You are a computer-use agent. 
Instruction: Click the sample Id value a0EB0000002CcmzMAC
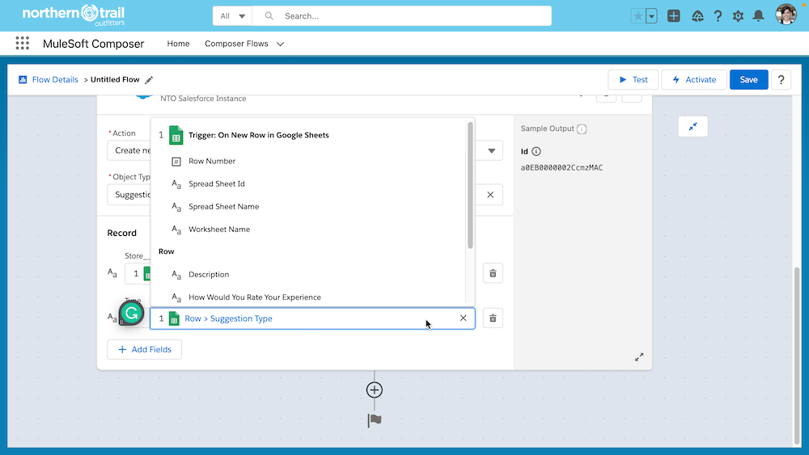coord(561,167)
